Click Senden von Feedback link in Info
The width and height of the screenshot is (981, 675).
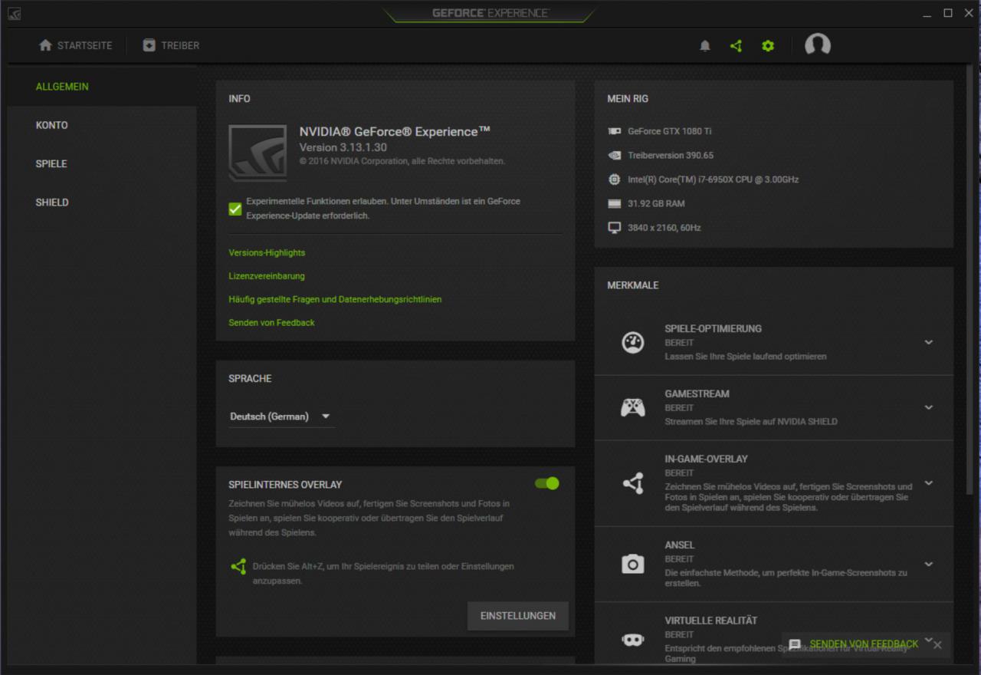pyautogui.click(x=271, y=323)
